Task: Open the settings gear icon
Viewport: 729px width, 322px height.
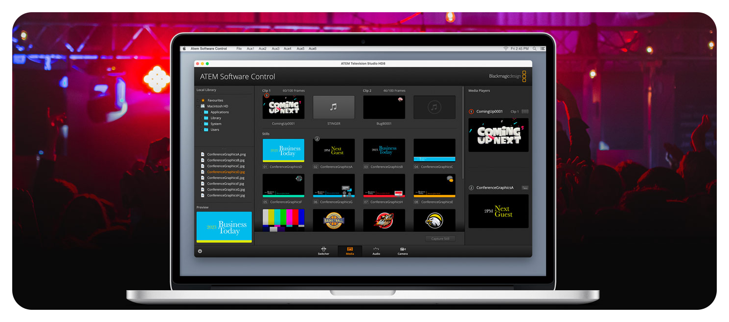Action: [x=200, y=251]
